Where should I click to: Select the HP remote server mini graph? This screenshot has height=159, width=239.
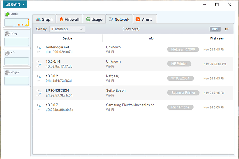(16, 61)
